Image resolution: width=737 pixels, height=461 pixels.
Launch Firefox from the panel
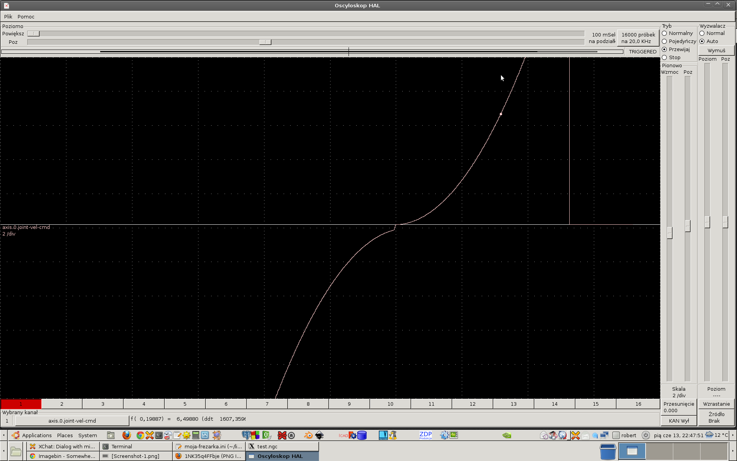pos(127,435)
